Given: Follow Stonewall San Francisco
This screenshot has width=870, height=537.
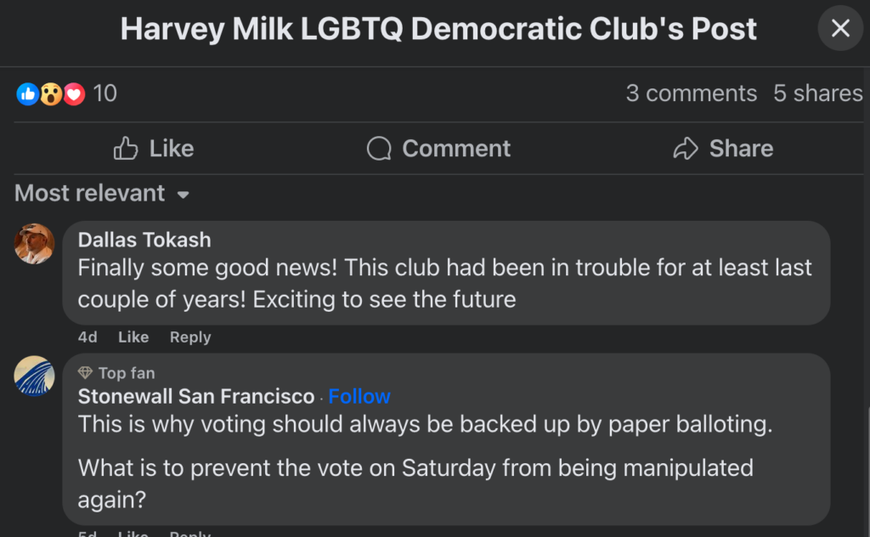Looking at the screenshot, I should (359, 396).
